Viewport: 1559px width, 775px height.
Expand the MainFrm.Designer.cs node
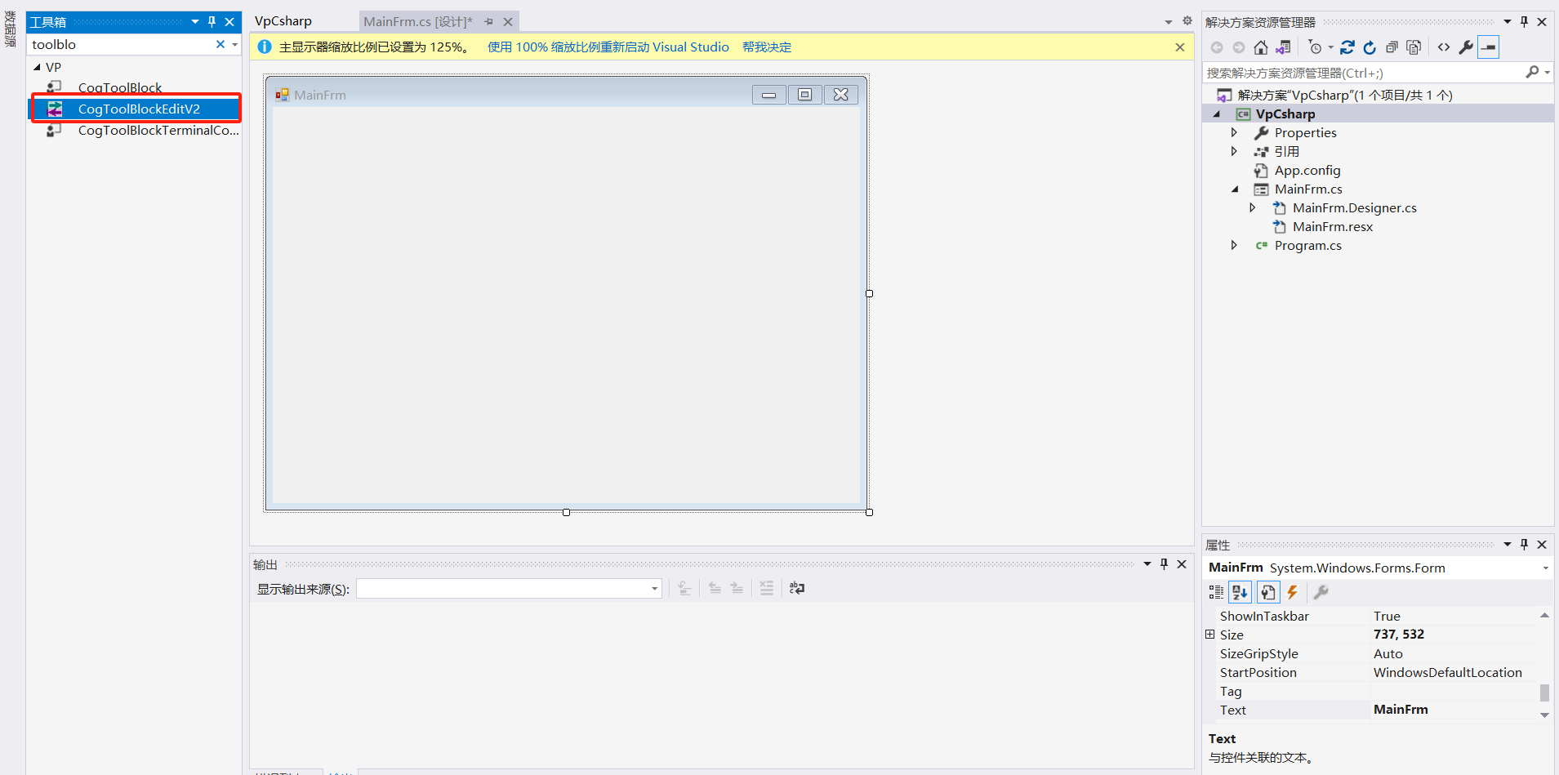(x=1254, y=207)
